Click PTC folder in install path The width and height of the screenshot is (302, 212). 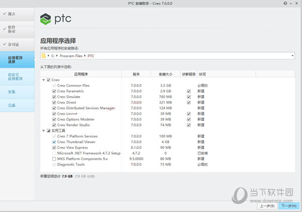point(91,56)
